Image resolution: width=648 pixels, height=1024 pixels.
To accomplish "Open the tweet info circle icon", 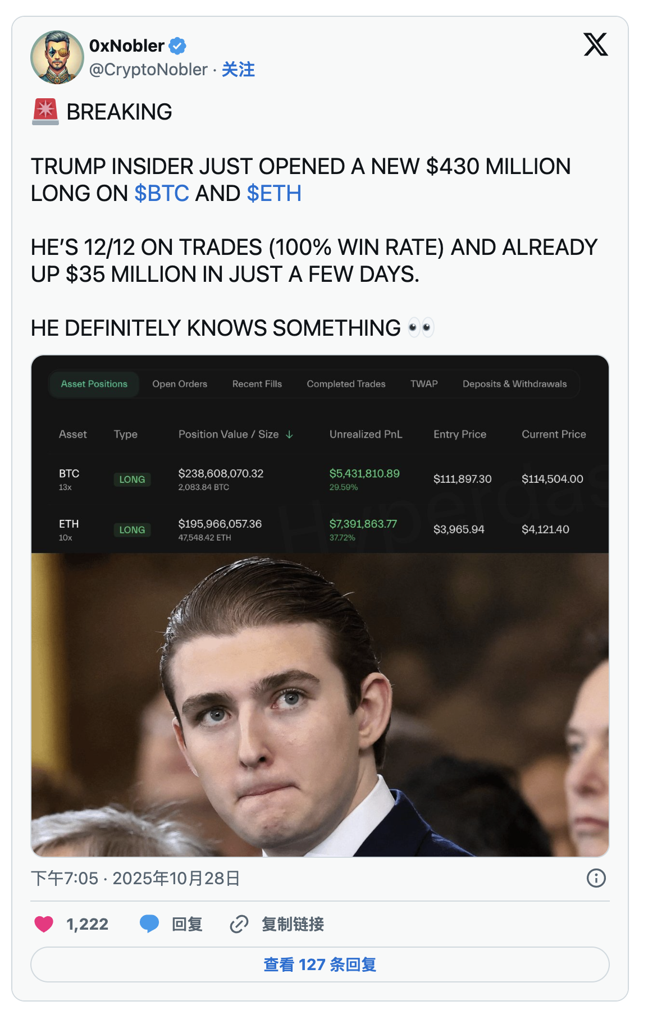I will click(x=596, y=878).
